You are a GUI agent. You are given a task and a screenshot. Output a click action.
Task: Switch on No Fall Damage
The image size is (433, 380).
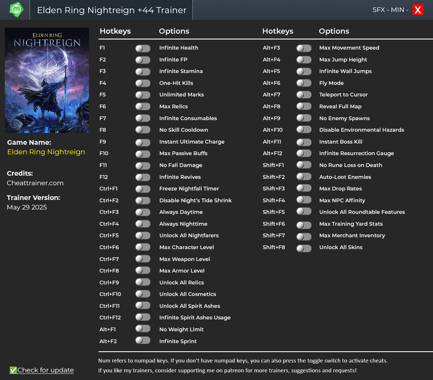click(143, 166)
